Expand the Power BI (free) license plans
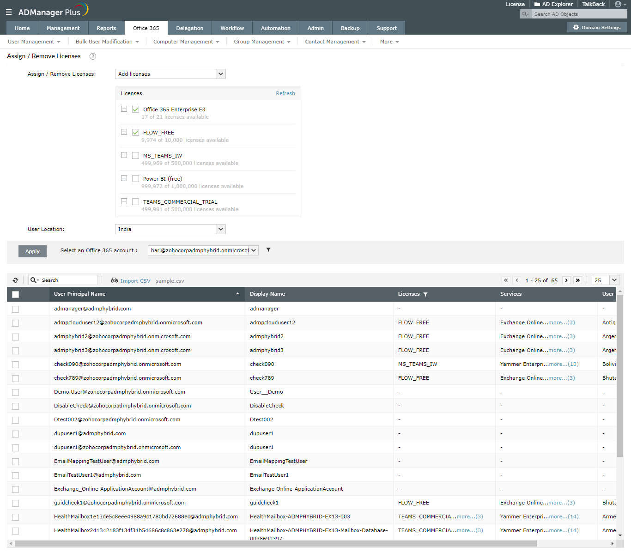Image resolution: width=631 pixels, height=553 pixels. pos(124,178)
